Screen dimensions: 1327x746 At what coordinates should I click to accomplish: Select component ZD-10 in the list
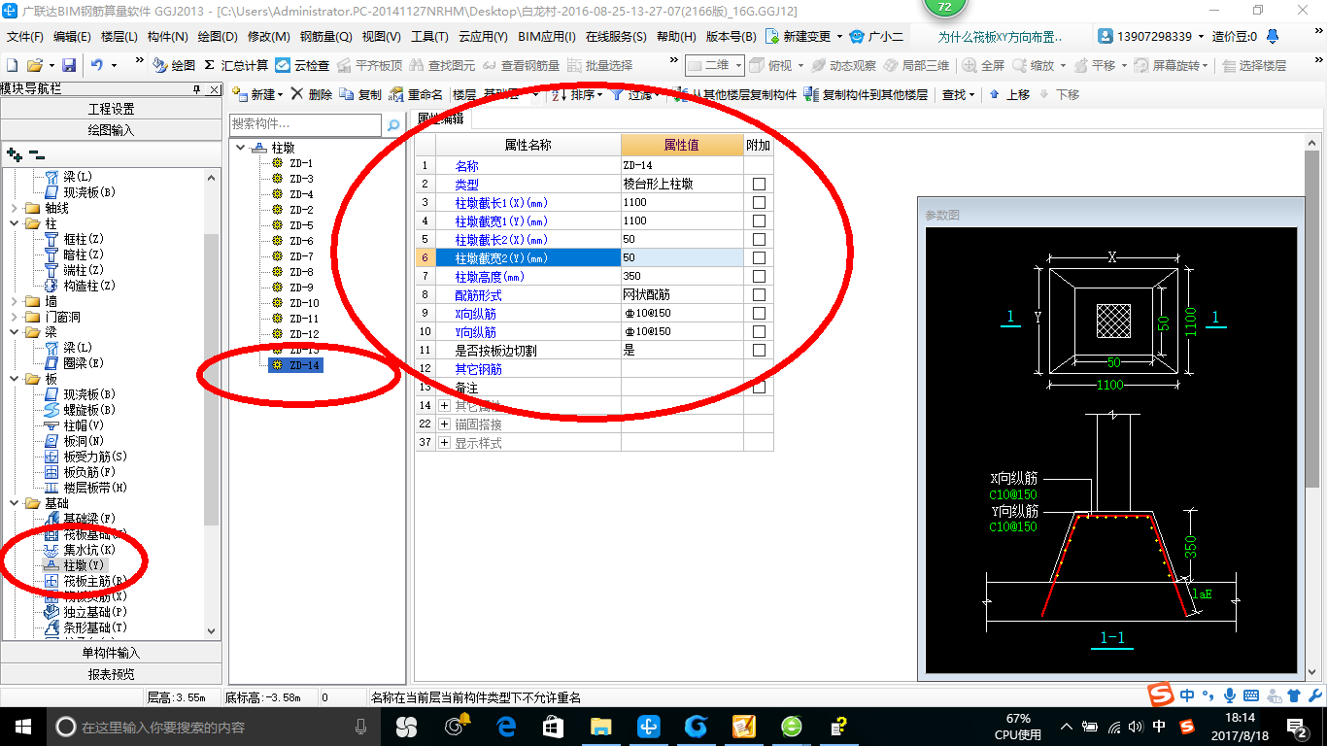(304, 303)
